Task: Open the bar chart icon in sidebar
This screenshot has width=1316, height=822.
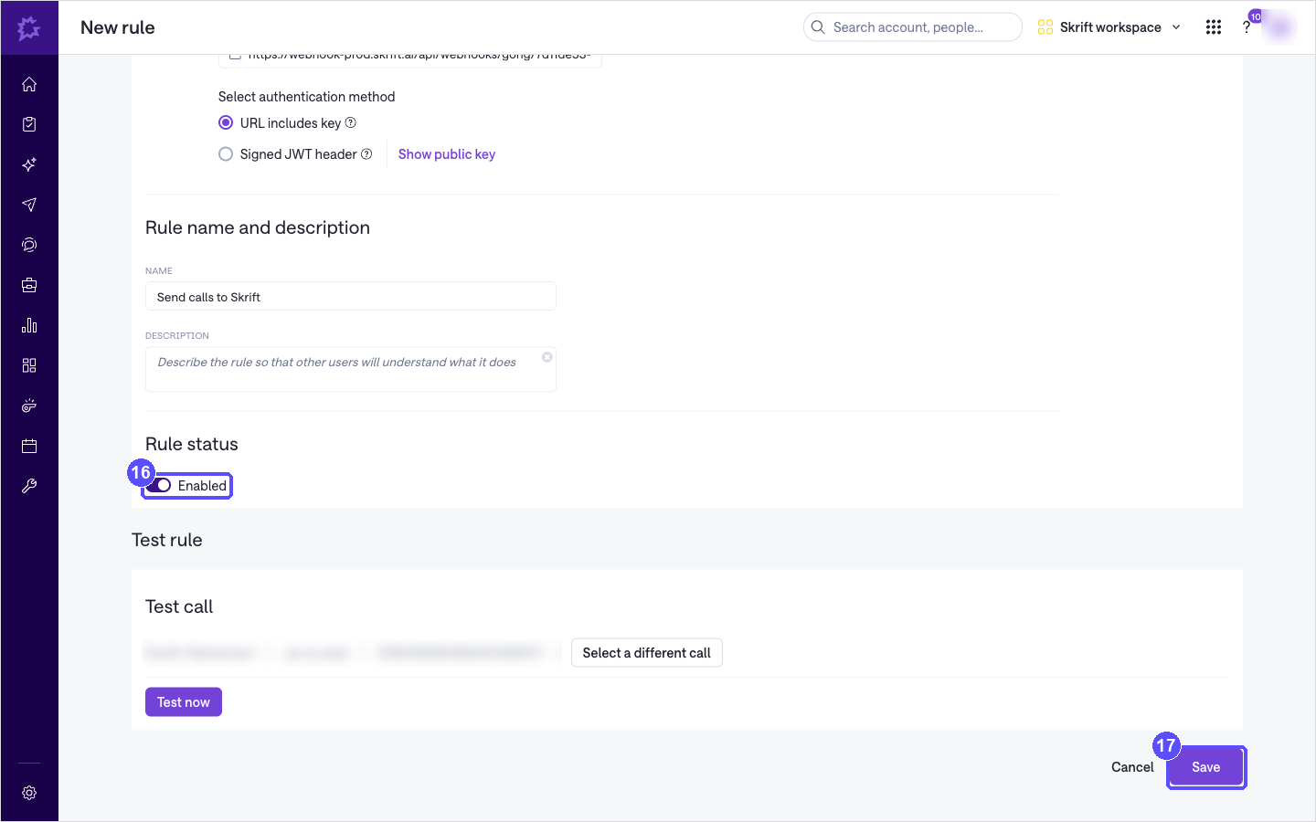Action: point(29,325)
